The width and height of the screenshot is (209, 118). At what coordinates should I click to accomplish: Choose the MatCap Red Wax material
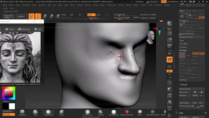(x=127, y=113)
